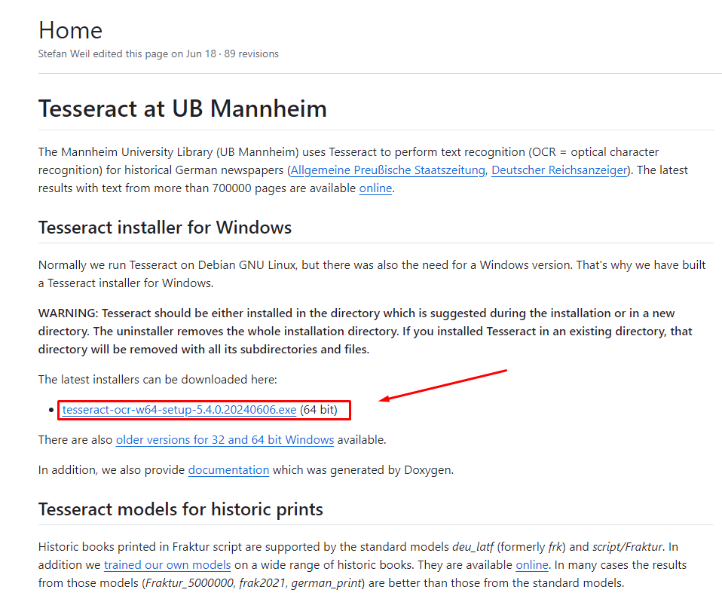The height and width of the screenshot is (602, 722).
Task: Click the online link for 700000 pages results
Action: [x=375, y=188]
